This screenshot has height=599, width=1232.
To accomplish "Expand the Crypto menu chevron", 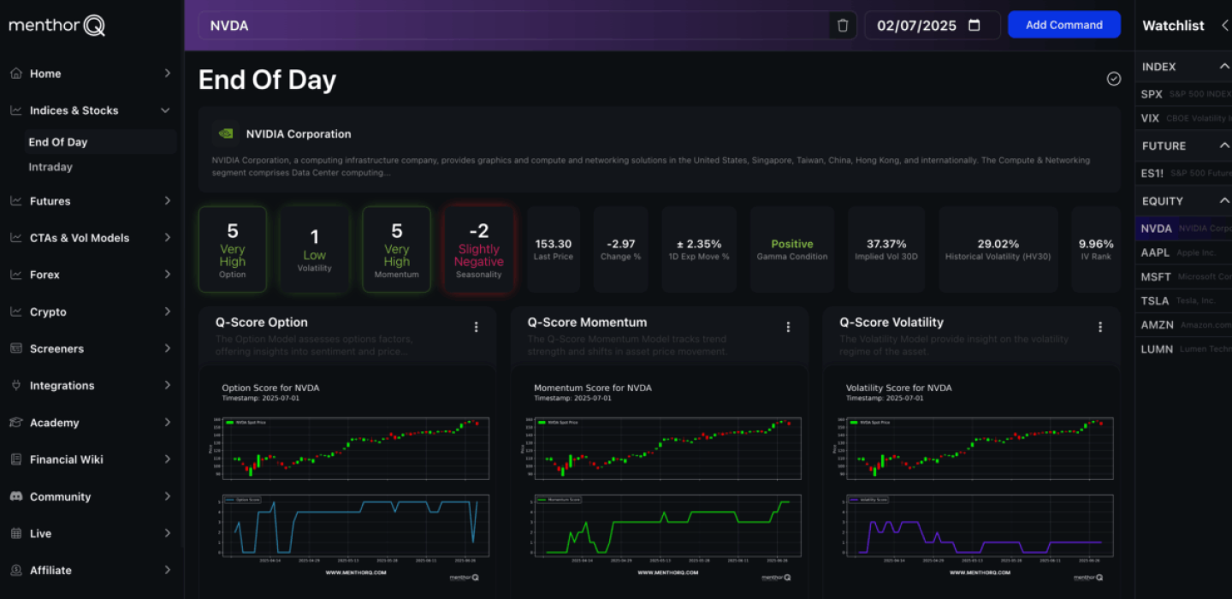I will tap(167, 312).
